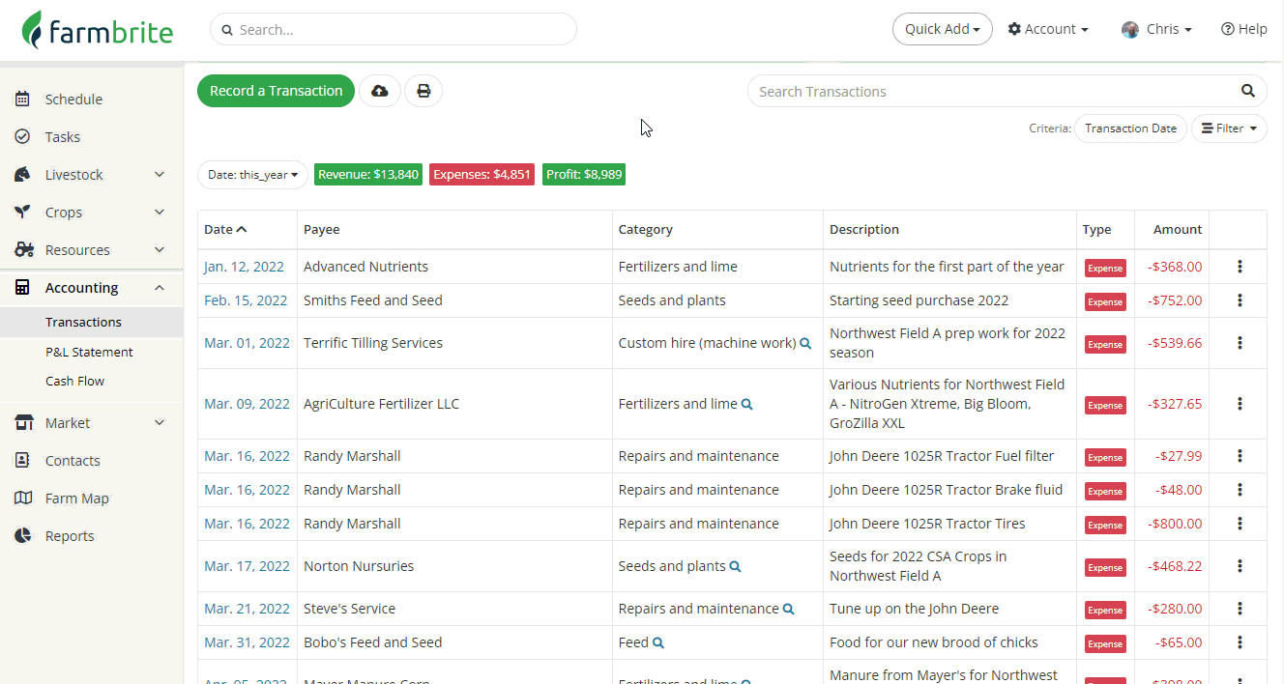Click the Search Transactions input field
The height and width of the screenshot is (684, 1284).
tap(991, 92)
